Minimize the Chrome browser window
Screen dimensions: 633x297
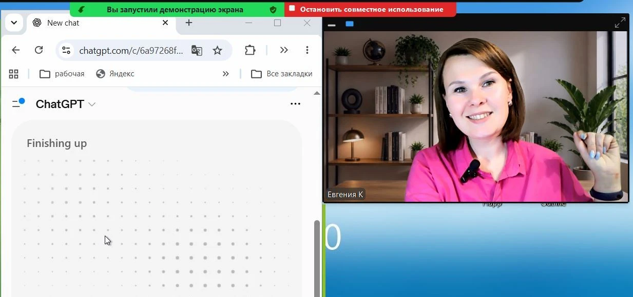tap(248, 23)
